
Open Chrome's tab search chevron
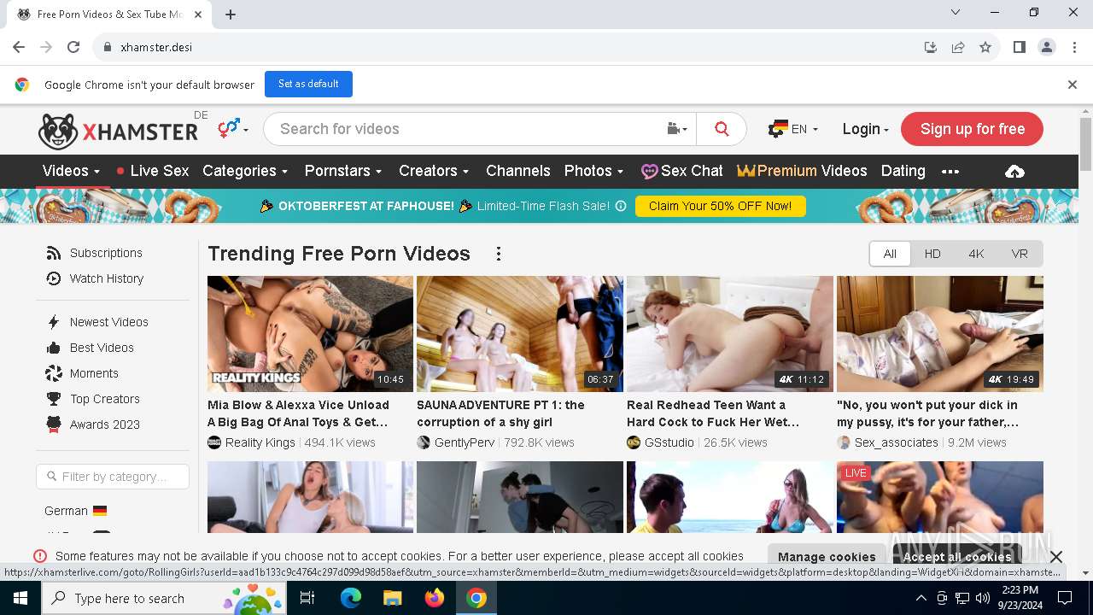pyautogui.click(x=956, y=12)
